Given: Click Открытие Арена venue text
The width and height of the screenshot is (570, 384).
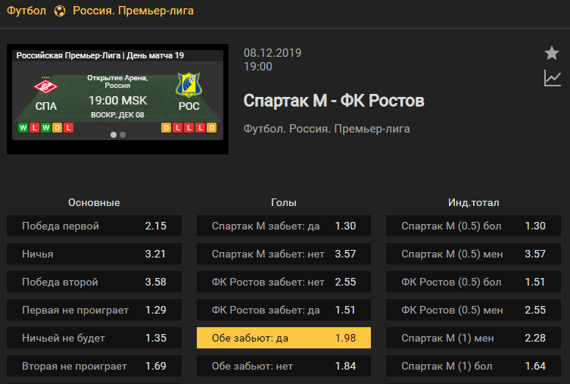Looking at the screenshot, I should coord(117,82).
